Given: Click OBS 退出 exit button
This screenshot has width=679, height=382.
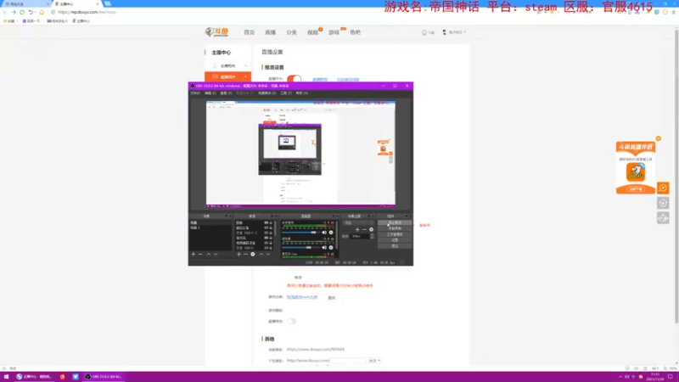Looking at the screenshot, I should pos(395,245).
